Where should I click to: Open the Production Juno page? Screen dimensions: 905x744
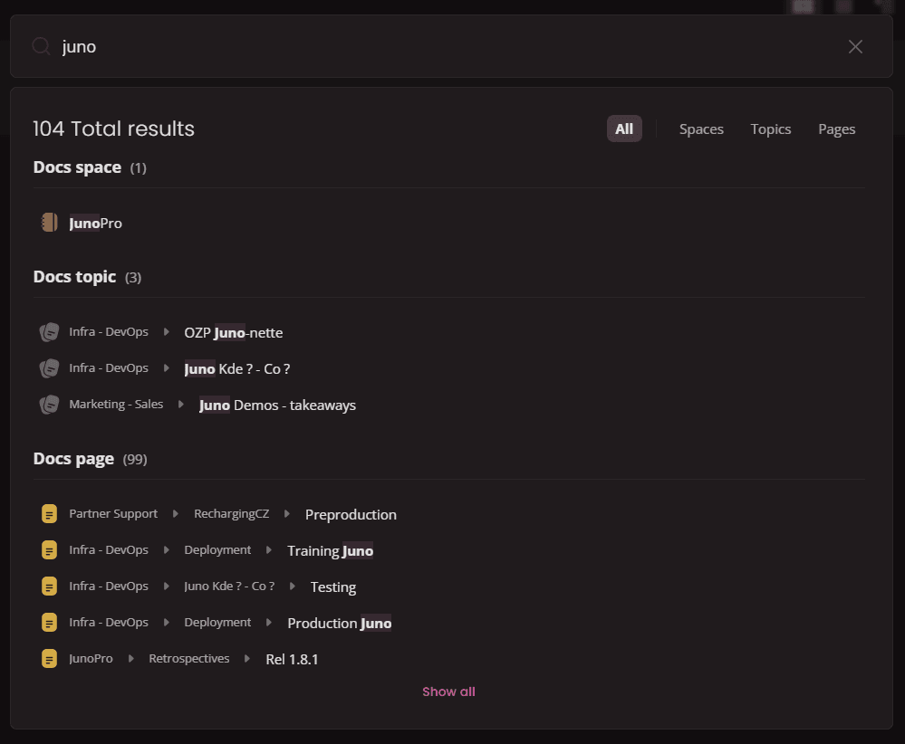(x=340, y=624)
